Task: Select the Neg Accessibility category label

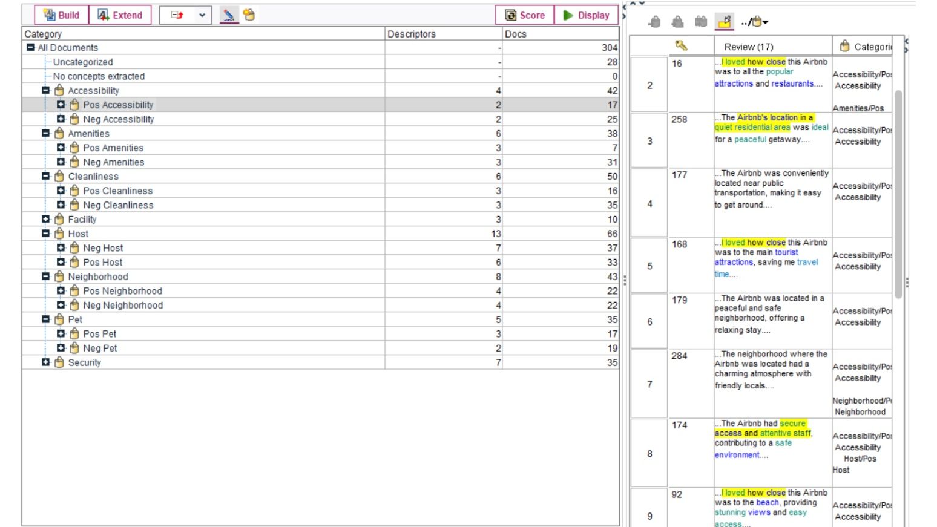Action: [119, 119]
